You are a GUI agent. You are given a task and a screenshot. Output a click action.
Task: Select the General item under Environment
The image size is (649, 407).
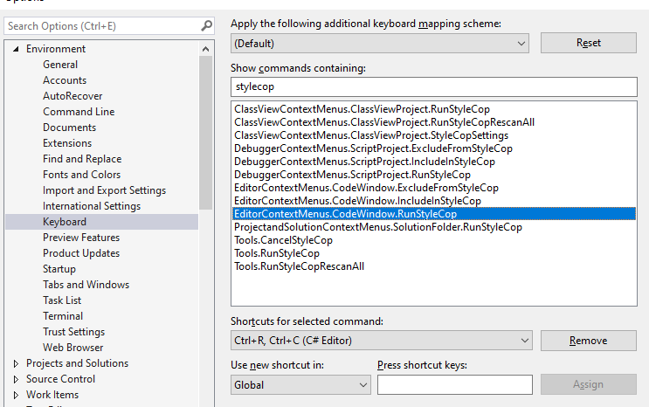click(60, 65)
